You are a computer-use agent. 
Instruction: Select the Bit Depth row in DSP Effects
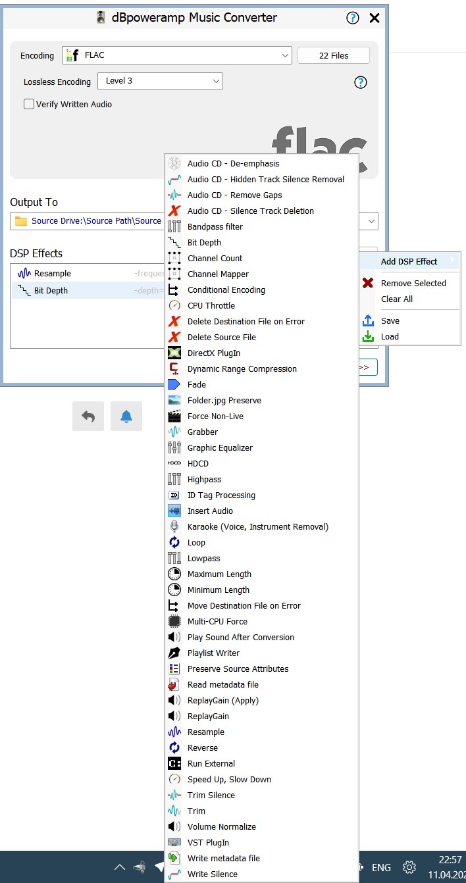pyautogui.click(x=88, y=290)
